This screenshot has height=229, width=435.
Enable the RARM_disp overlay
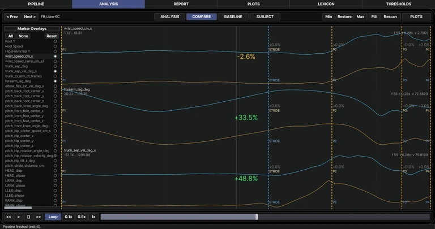(55, 201)
